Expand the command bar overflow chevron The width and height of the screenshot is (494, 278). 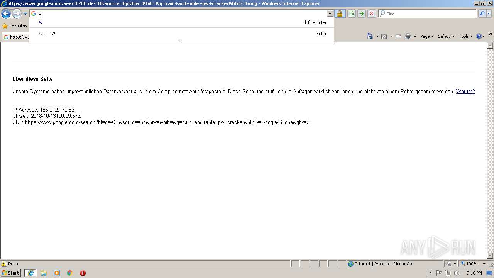point(491,34)
